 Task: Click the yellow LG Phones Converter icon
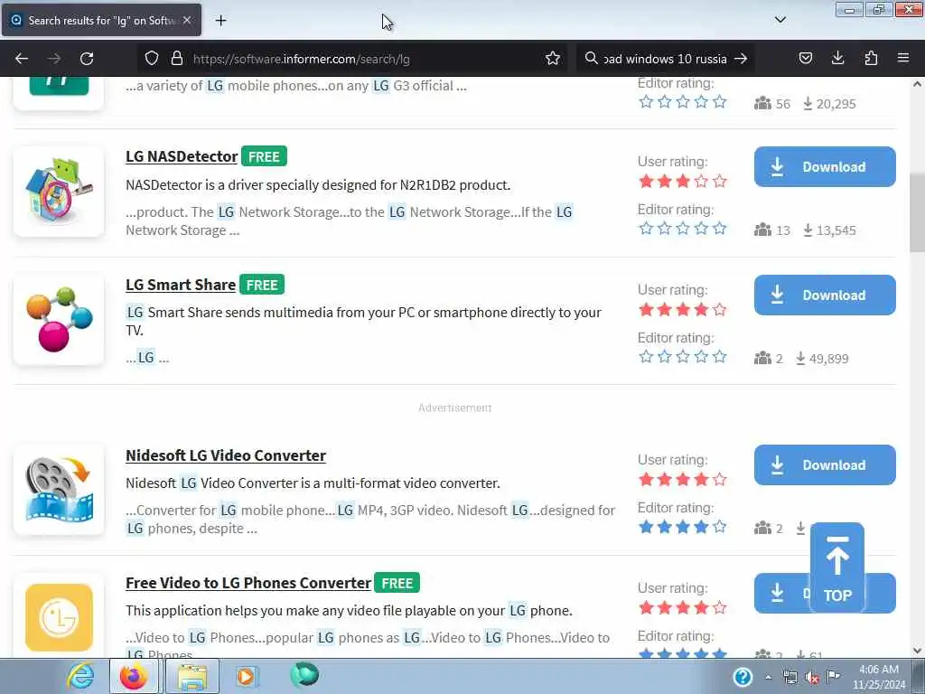(59, 617)
